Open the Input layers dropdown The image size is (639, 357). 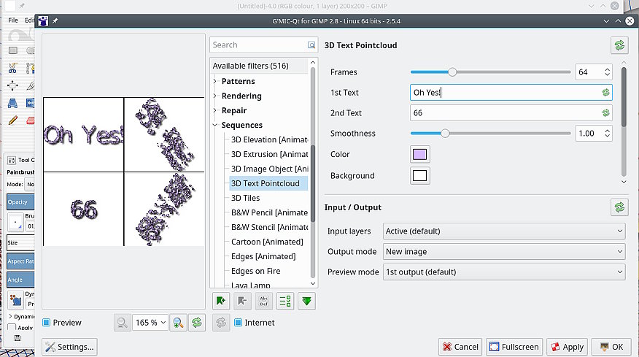pyautogui.click(x=504, y=231)
